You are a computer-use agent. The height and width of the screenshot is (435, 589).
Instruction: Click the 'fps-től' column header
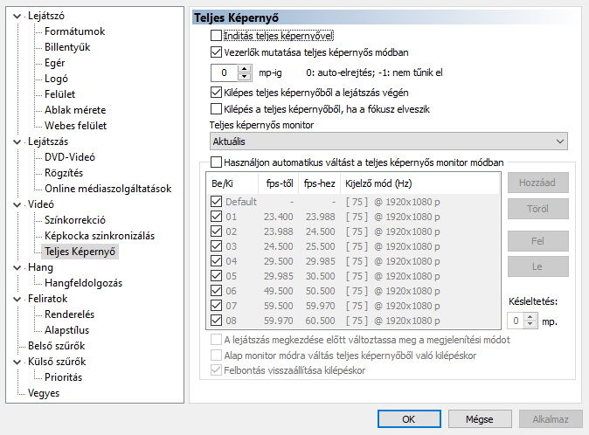(279, 183)
